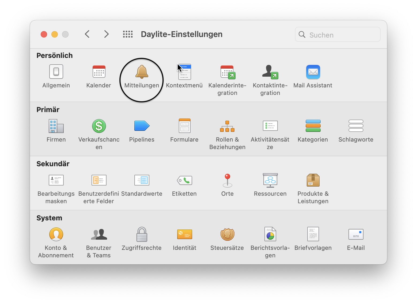Go forward with the right chevron

click(106, 34)
